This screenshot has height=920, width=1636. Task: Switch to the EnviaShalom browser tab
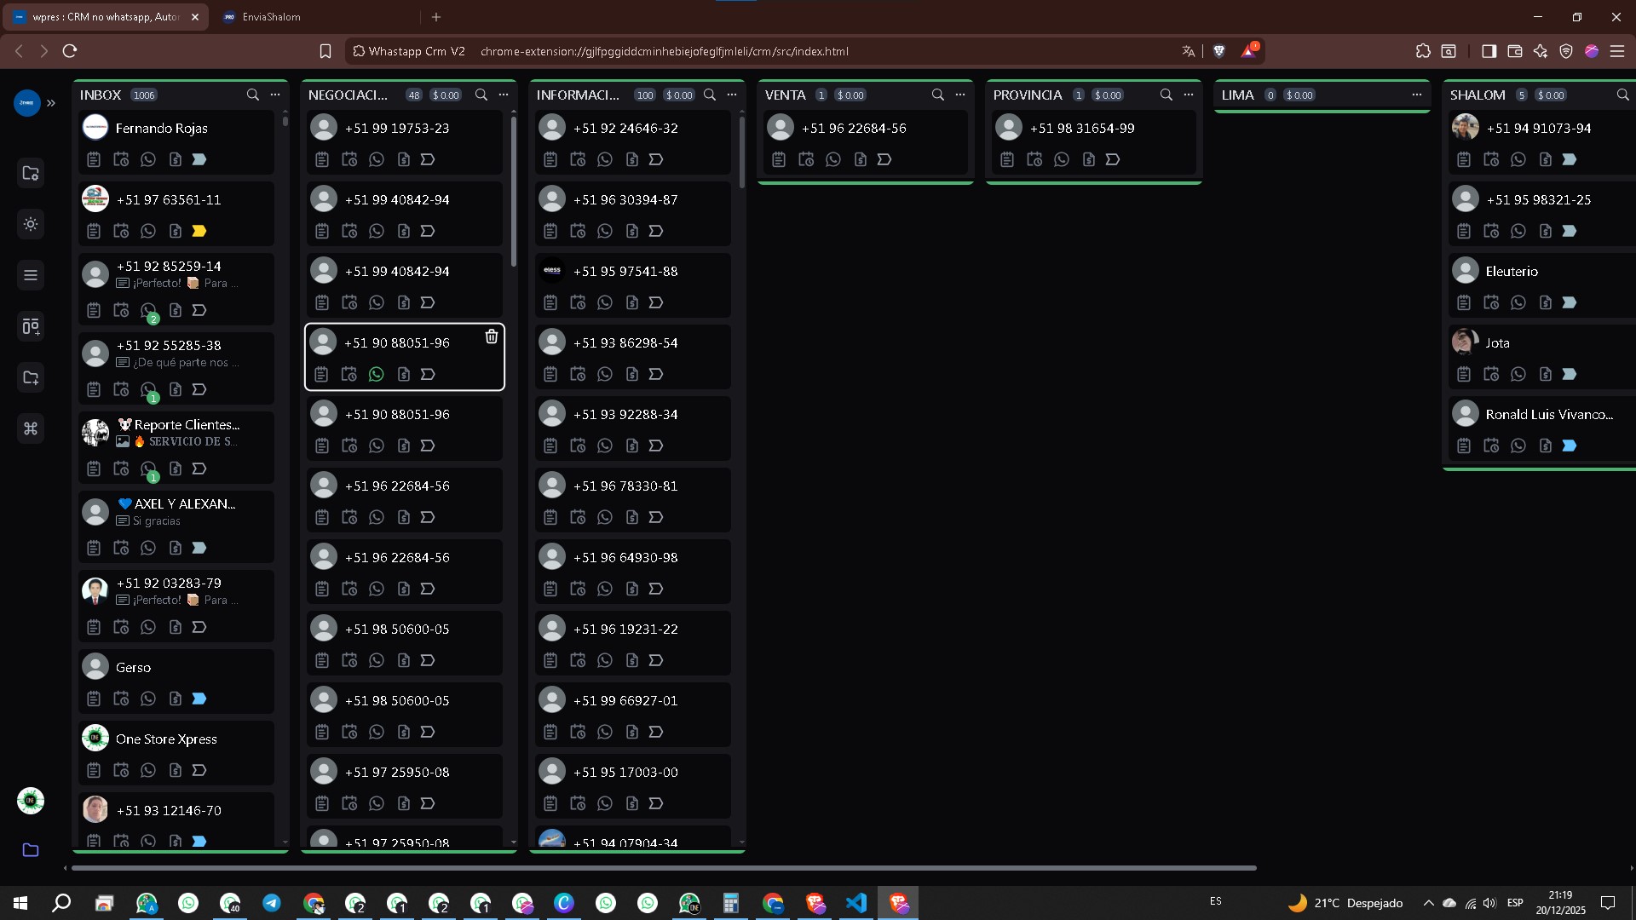[x=271, y=16]
